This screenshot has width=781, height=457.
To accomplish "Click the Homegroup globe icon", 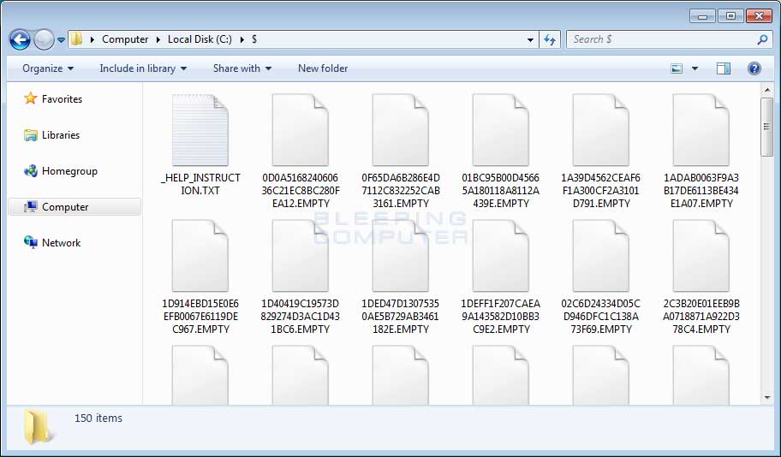I will coord(30,171).
